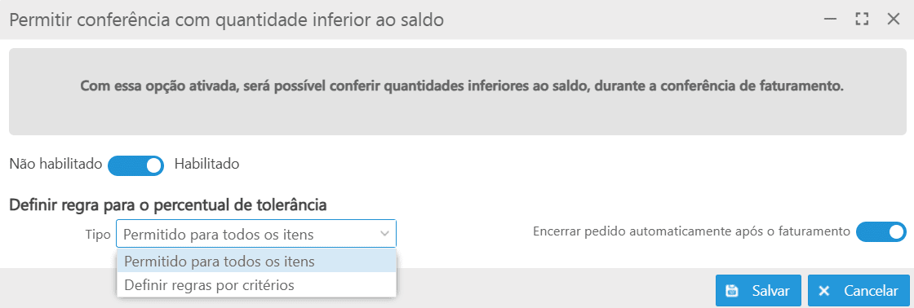Close the dialog with the title bar X
This screenshot has width=914, height=308.
point(893,20)
